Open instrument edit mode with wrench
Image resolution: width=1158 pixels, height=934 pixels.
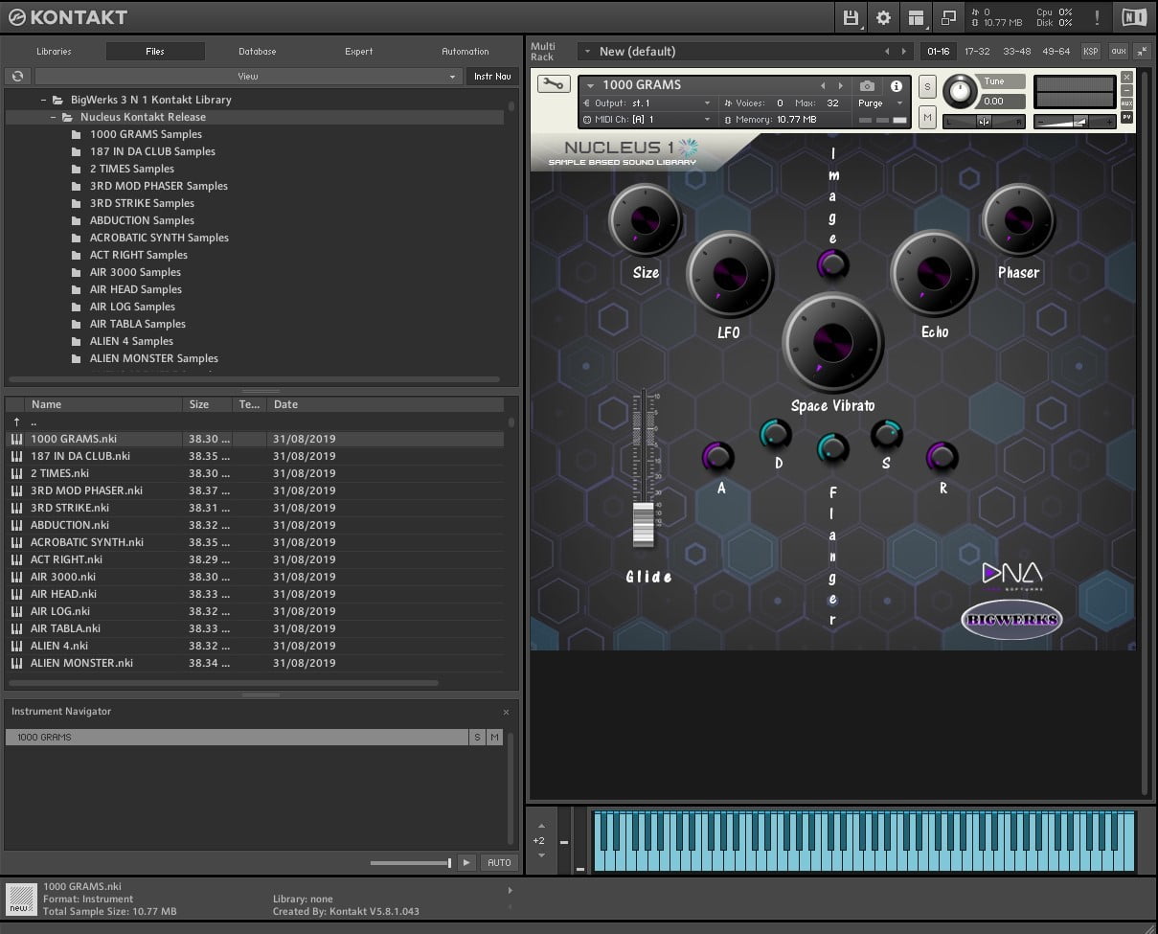553,84
